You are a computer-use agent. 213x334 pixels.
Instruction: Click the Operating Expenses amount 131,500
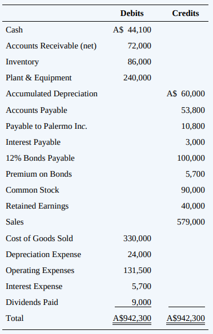(137, 270)
